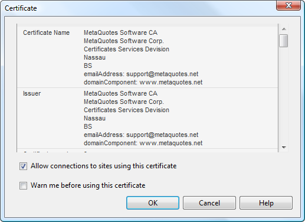The height and width of the screenshot is (222, 305).
Task: Click 'MetaQuotes Software Corp.' under Certificate Name
Action: point(124,41)
